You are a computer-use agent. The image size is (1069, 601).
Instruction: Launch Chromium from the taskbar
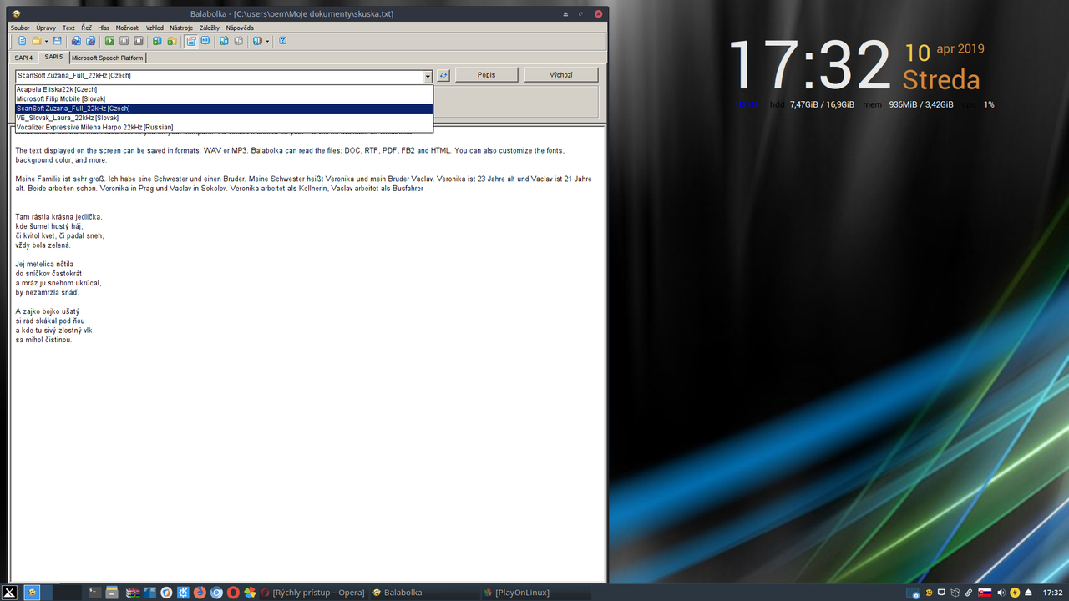216,593
